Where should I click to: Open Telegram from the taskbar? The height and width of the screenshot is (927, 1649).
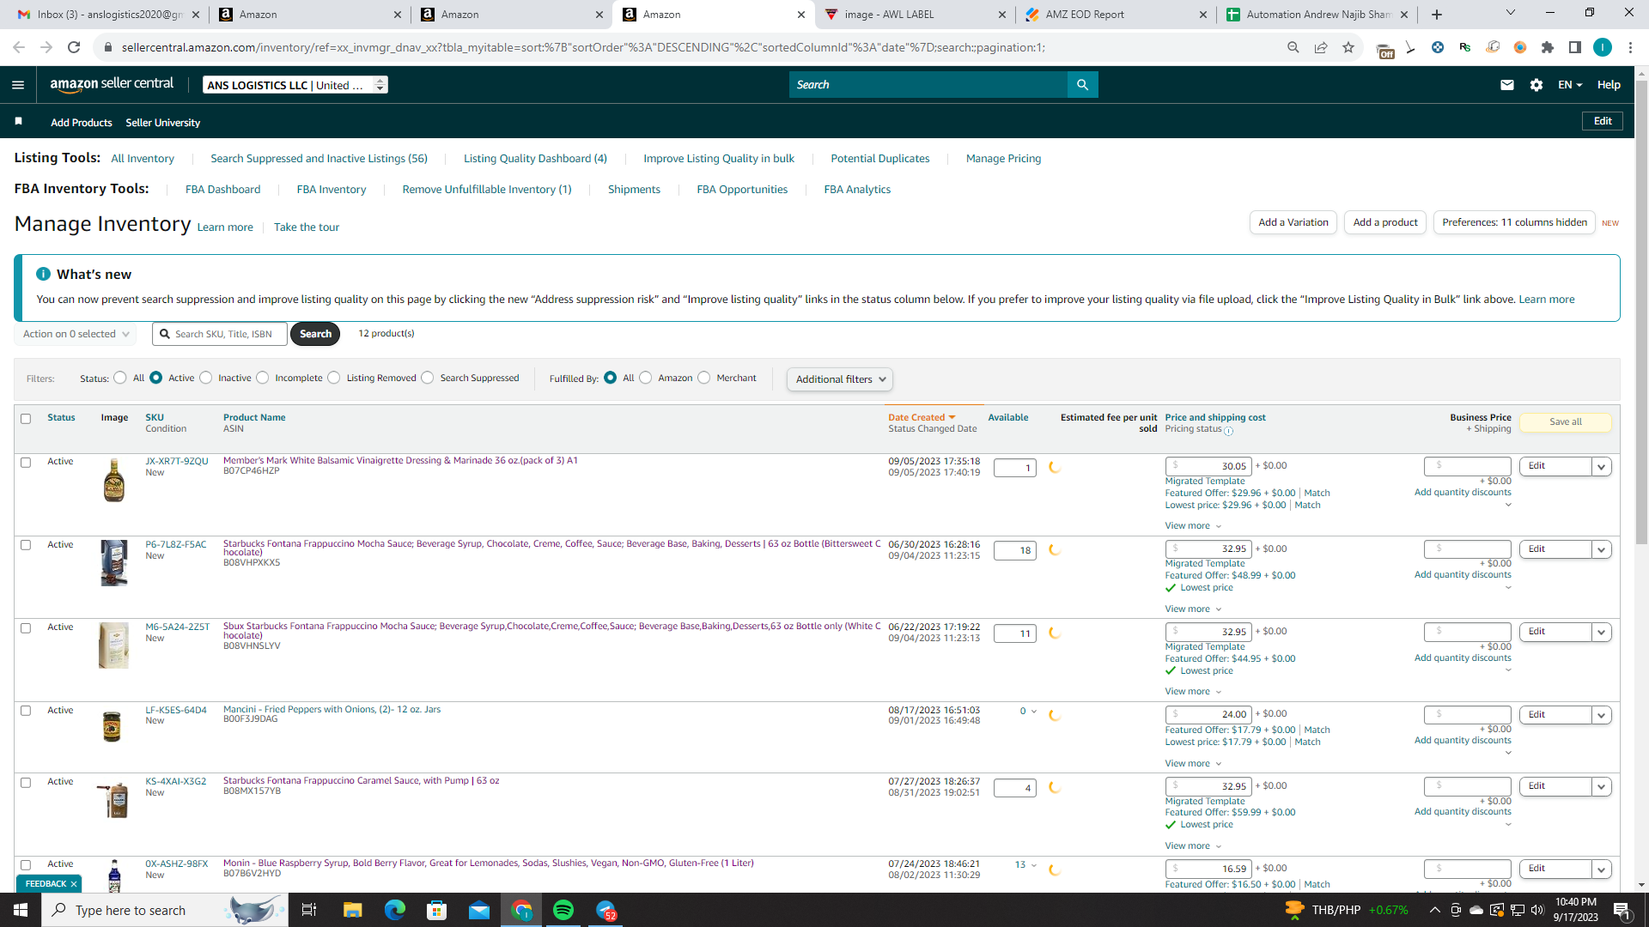[606, 910]
